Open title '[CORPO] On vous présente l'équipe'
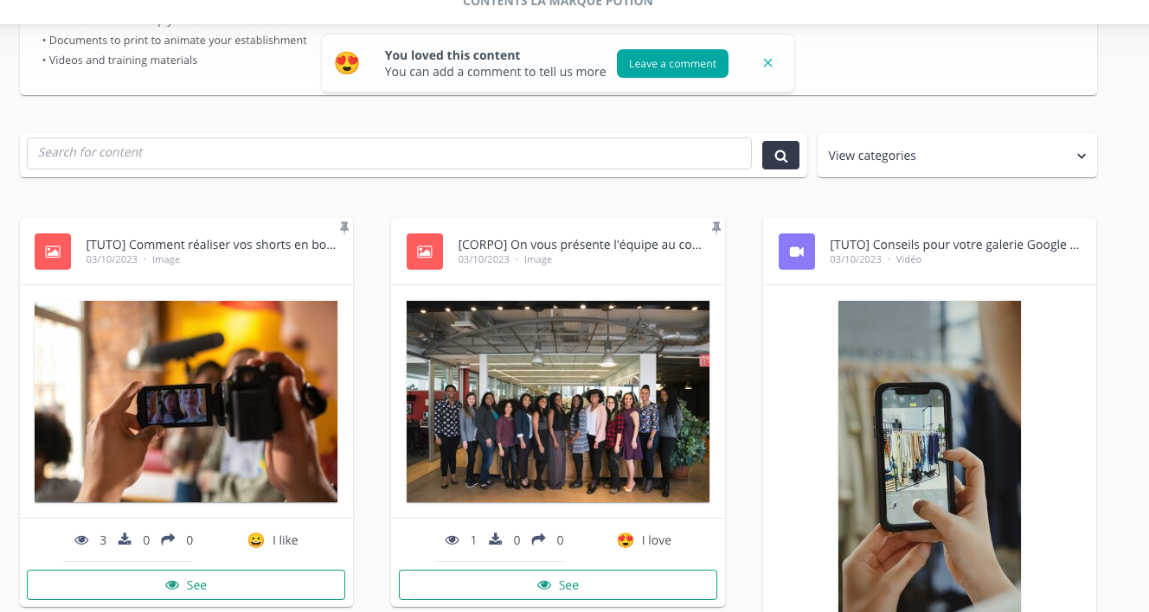The width and height of the screenshot is (1149, 612). click(580, 245)
